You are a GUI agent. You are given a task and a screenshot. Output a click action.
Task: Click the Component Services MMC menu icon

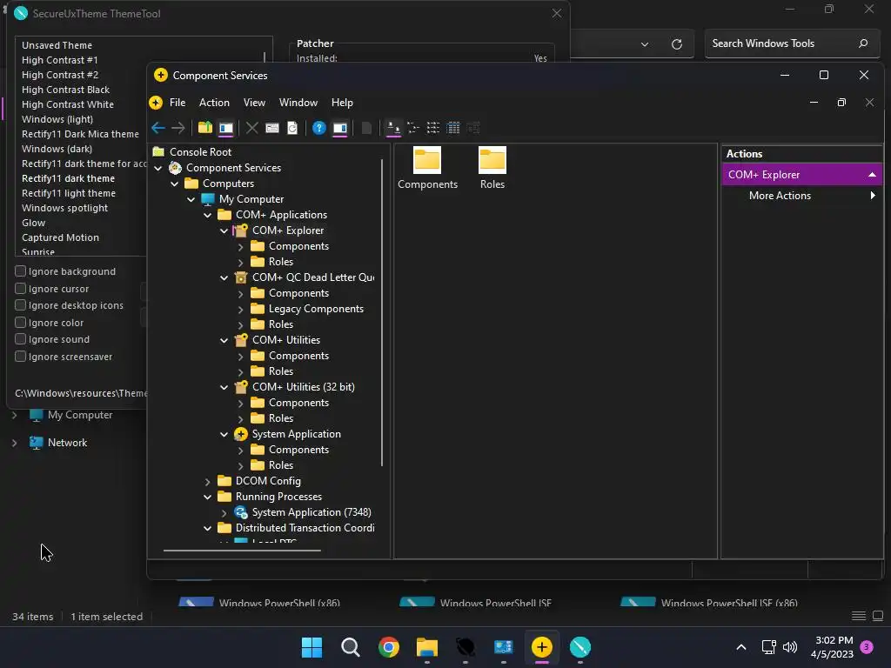[x=156, y=103]
